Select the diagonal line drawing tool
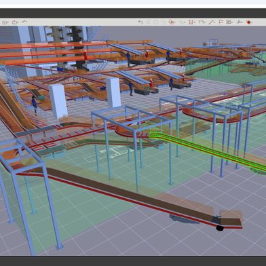Viewport: 266px width, 266px height. pos(212,22)
